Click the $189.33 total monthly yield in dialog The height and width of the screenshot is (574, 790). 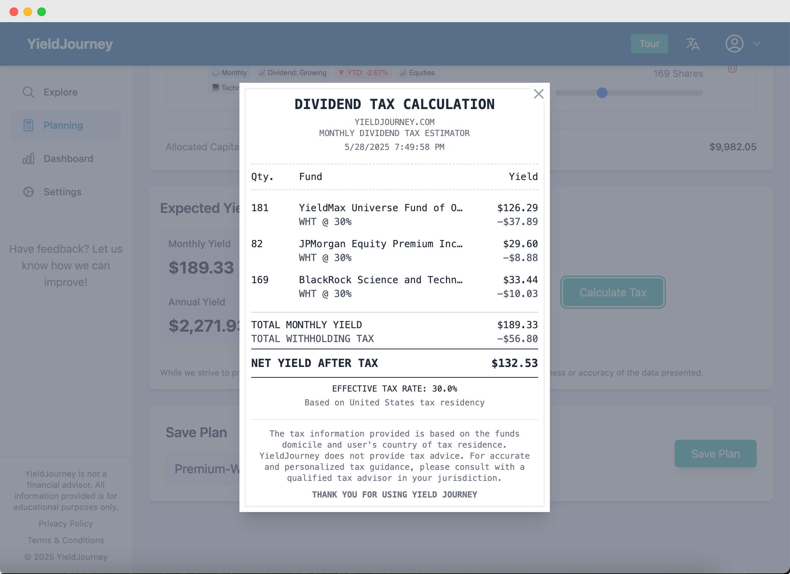coord(517,324)
